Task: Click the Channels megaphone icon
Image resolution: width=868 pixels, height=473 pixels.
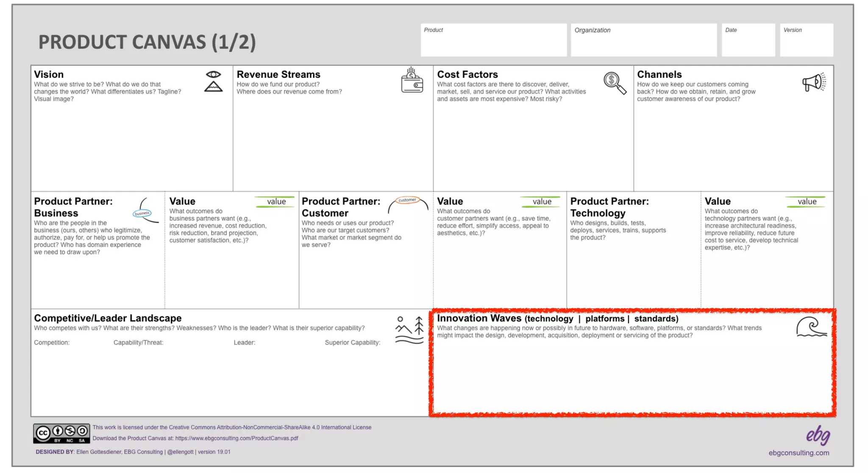Action: 814,82
